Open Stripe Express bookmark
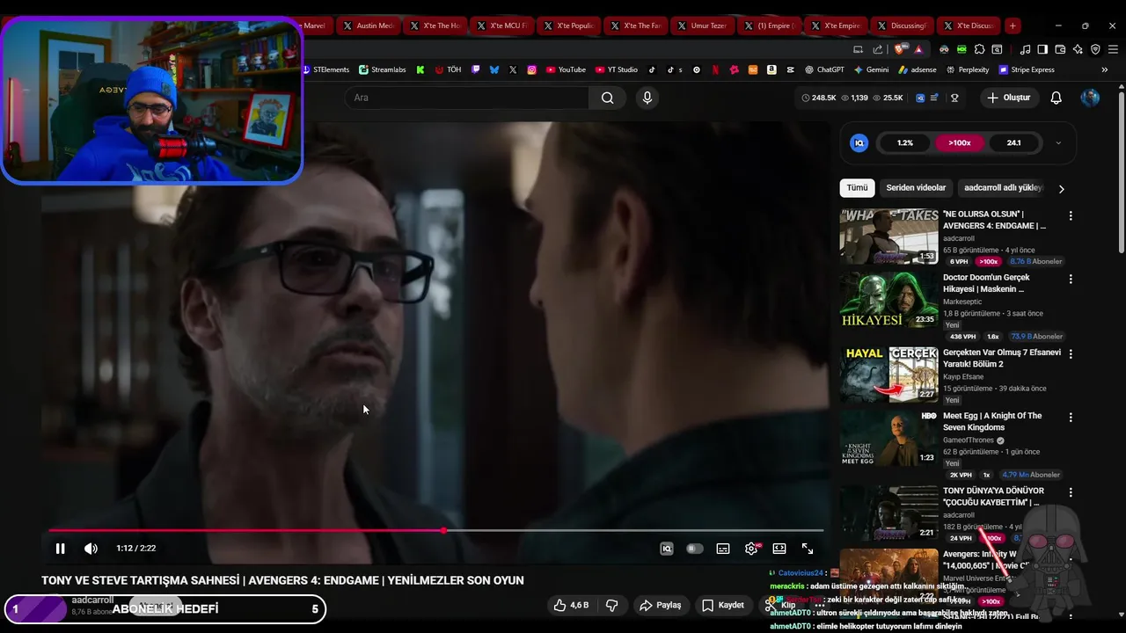 tap(1027, 69)
